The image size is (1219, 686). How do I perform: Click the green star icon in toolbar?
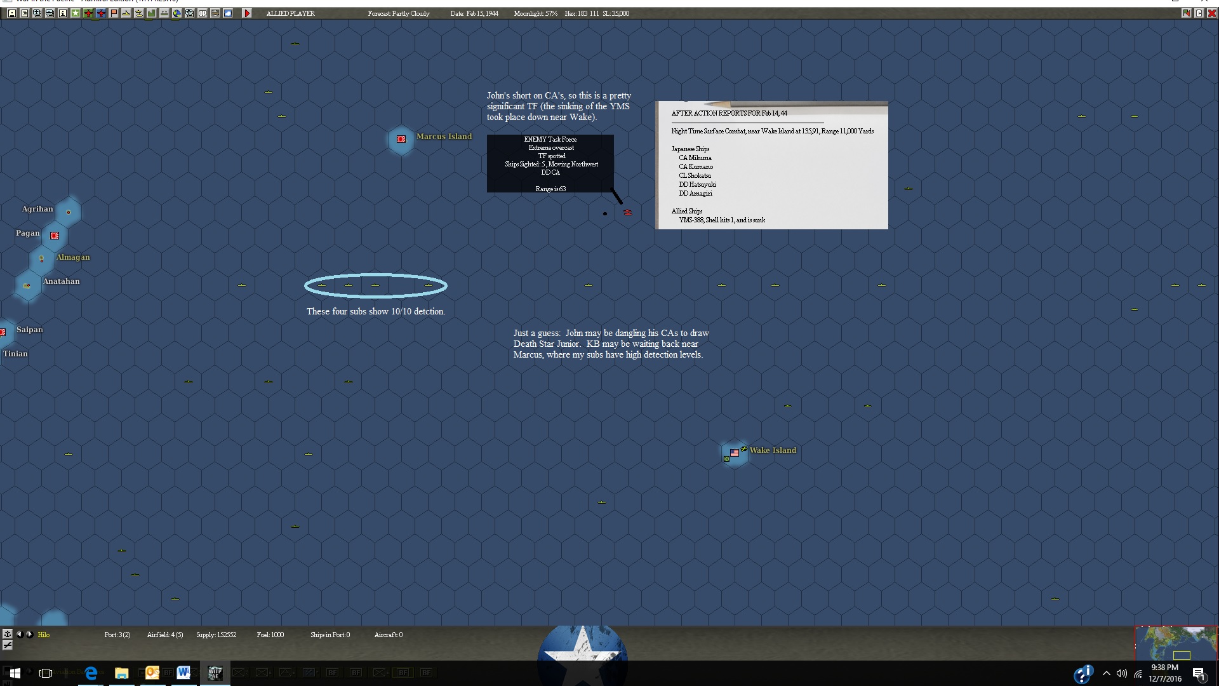[x=76, y=13]
